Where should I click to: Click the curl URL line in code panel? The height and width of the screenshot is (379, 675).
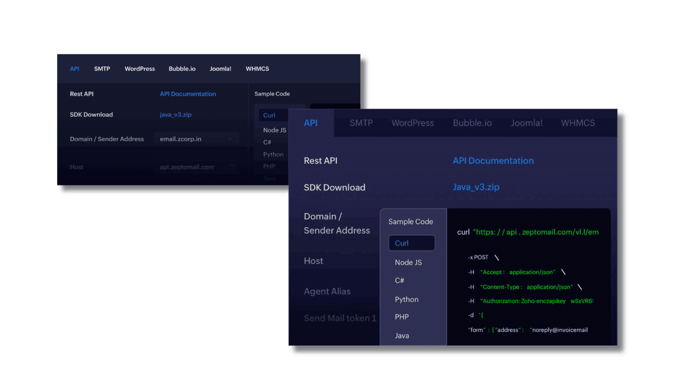click(x=528, y=232)
